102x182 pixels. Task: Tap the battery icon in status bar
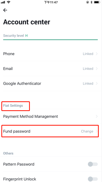pos(97,2)
